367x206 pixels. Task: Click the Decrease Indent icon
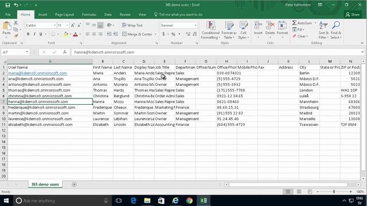pos(109,34)
